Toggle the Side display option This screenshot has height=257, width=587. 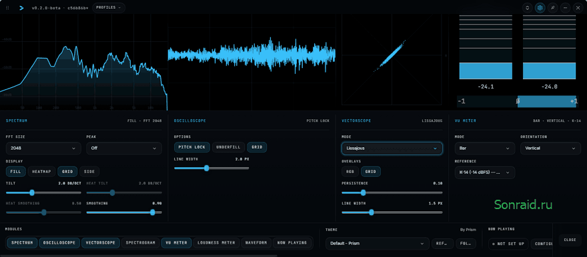[x=89, y=172]
